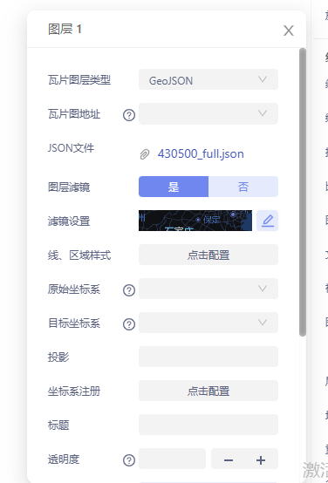Decrease 透明度 with the minus button

[x=229, y=460]
